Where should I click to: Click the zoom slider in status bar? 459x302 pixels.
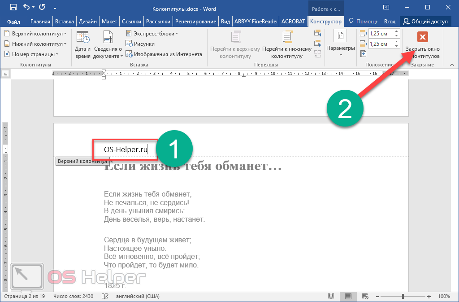tap(403, 296)
